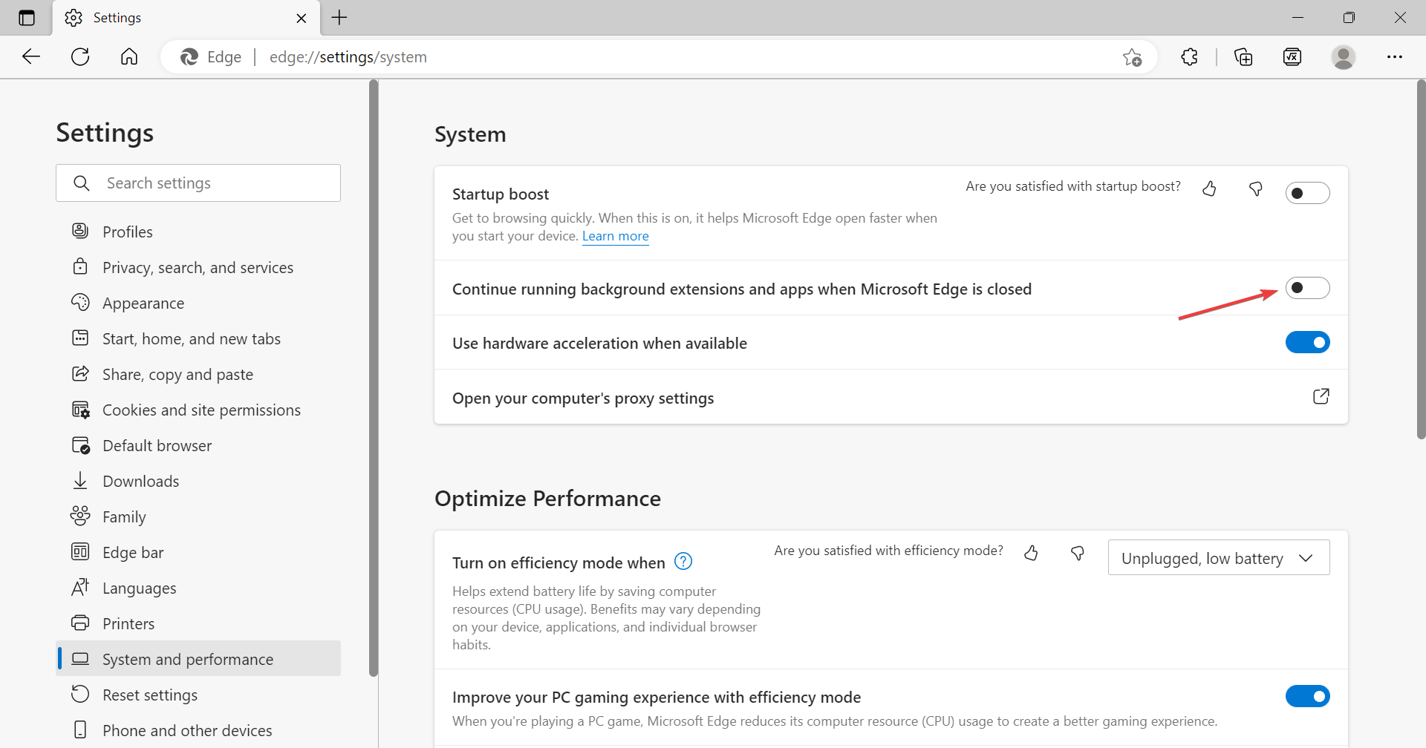The image size is (1426, 748).
Task: Click the main page vertical scrollbar
Action: (1421, 260)
